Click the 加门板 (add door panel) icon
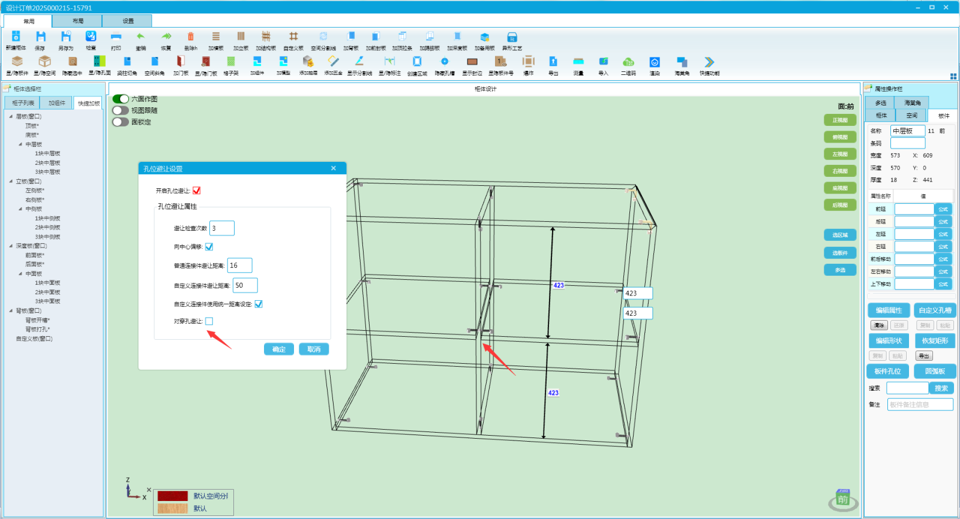Screen dimensions: 960x519 pos(181,62)
